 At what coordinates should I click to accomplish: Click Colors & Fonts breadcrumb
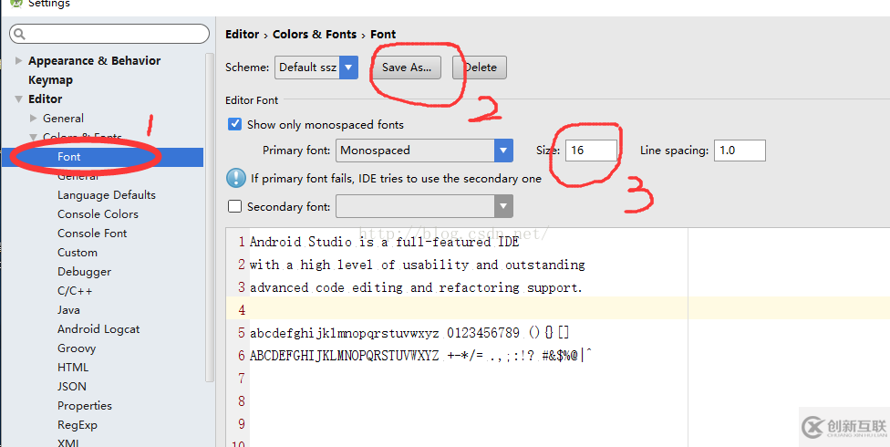(x=315, y=34)
